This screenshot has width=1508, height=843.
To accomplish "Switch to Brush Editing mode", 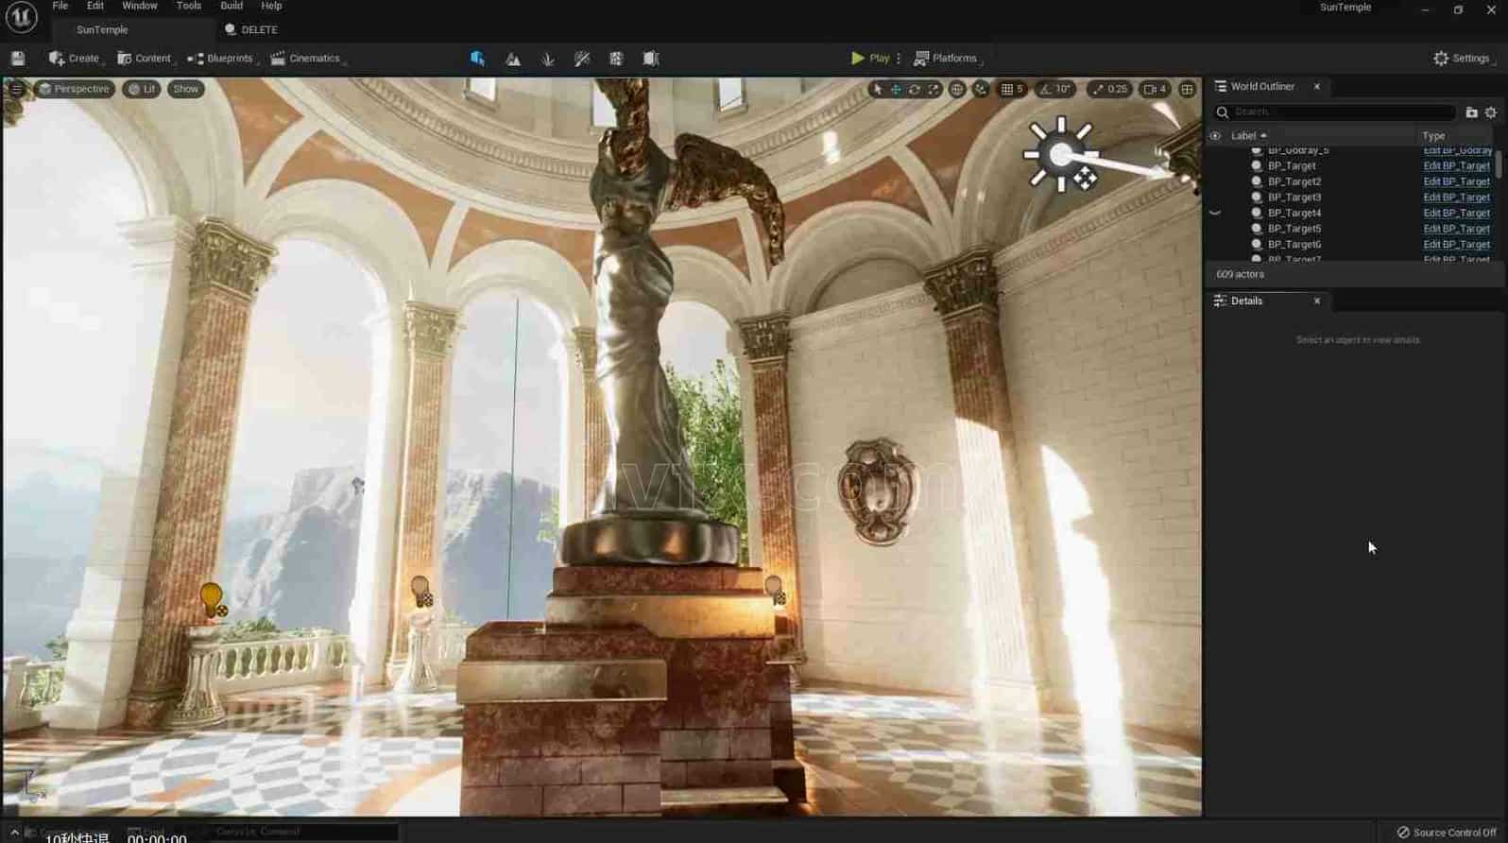I will [x=651, y=59].
